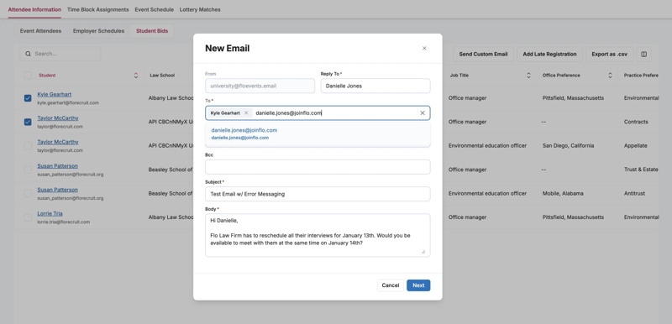This screenshot has width=672, height=324.
Task: Uncheck the Kyle Gearhart row checkbox
Action: click(x=28, y=98)
